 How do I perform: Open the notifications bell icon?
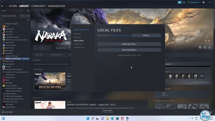[184, 2]
